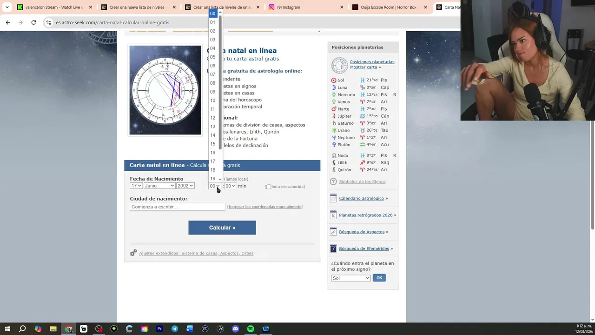Click the browser address bar URL

[112, 22]
